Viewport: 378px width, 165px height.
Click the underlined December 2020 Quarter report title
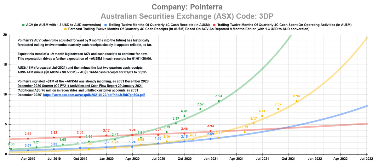(80, 86)
